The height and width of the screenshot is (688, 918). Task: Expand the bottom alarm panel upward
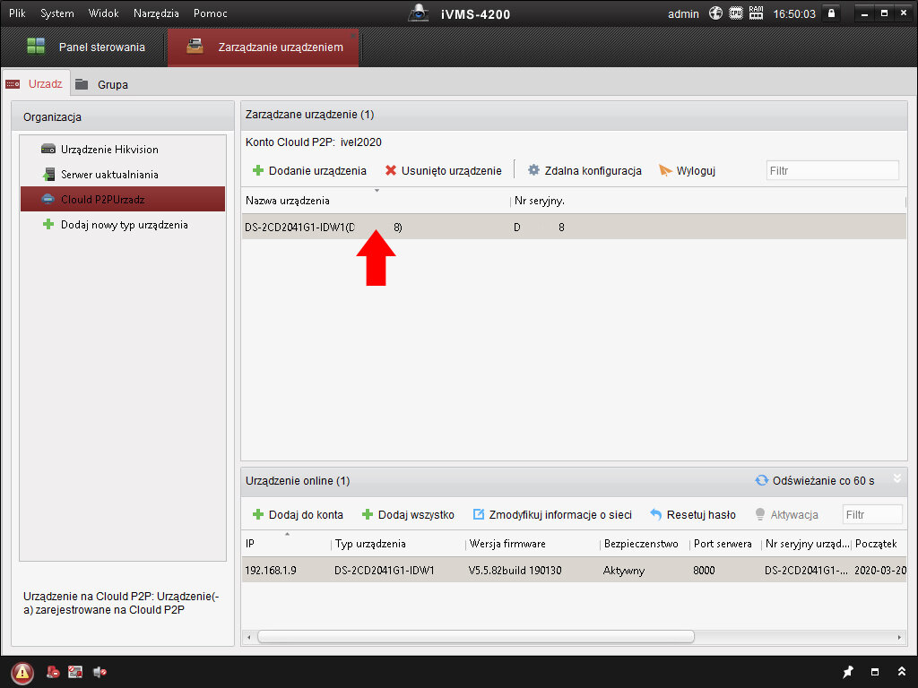tap(900, 672)
